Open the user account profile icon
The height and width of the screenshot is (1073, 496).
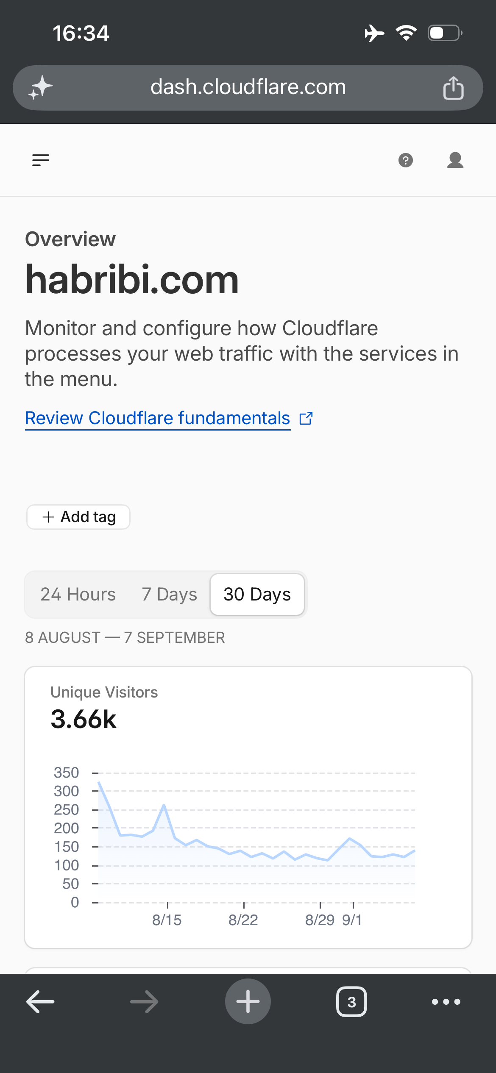(455, 160)
